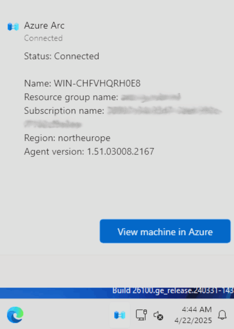Select the Agent version 1.51.03008.2167 text
234x329 pixels.
click(89, 151)
